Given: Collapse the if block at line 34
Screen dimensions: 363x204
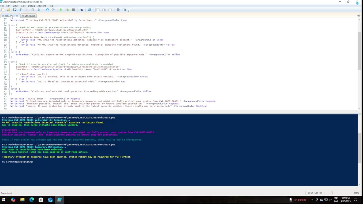Looking at the screenshot, I should (9, 74).
